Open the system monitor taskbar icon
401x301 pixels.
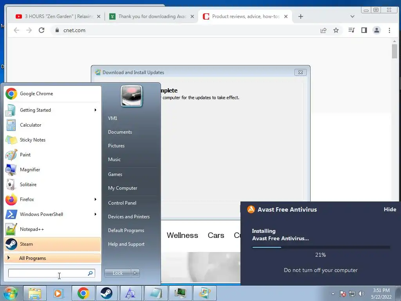180,293
